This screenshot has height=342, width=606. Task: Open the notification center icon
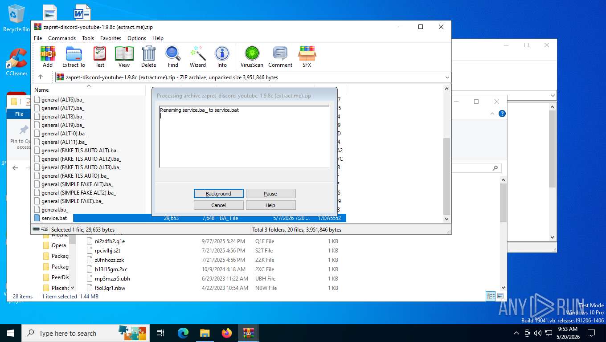pyautogui.click(x=591, y=333)
